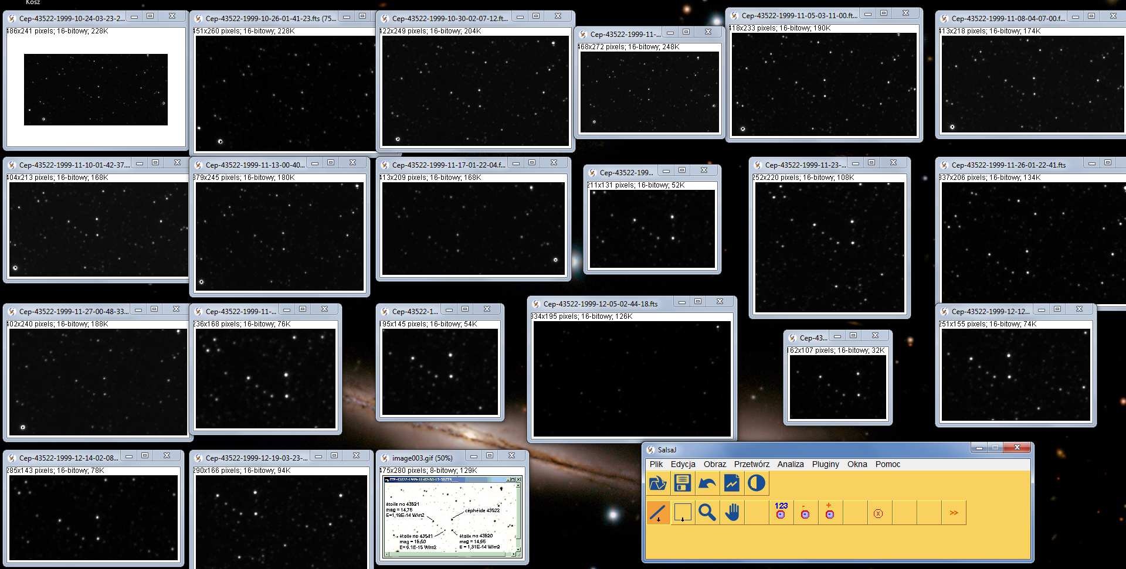Click the 123 photometry tool icon
Image resolution: width=1126 pixels, height=569 pixels.
pos(781,511)
